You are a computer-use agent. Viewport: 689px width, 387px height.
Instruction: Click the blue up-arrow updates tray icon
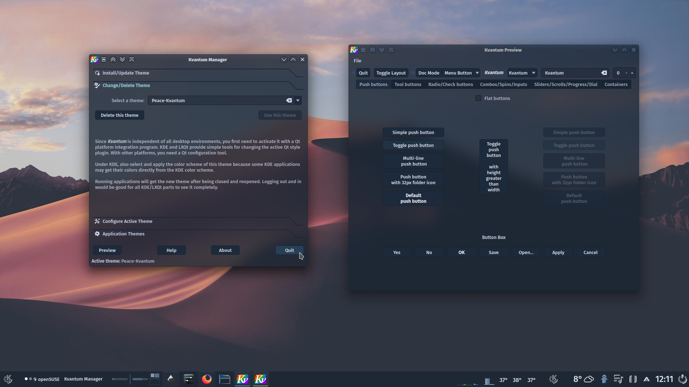(x=604, y=379)
